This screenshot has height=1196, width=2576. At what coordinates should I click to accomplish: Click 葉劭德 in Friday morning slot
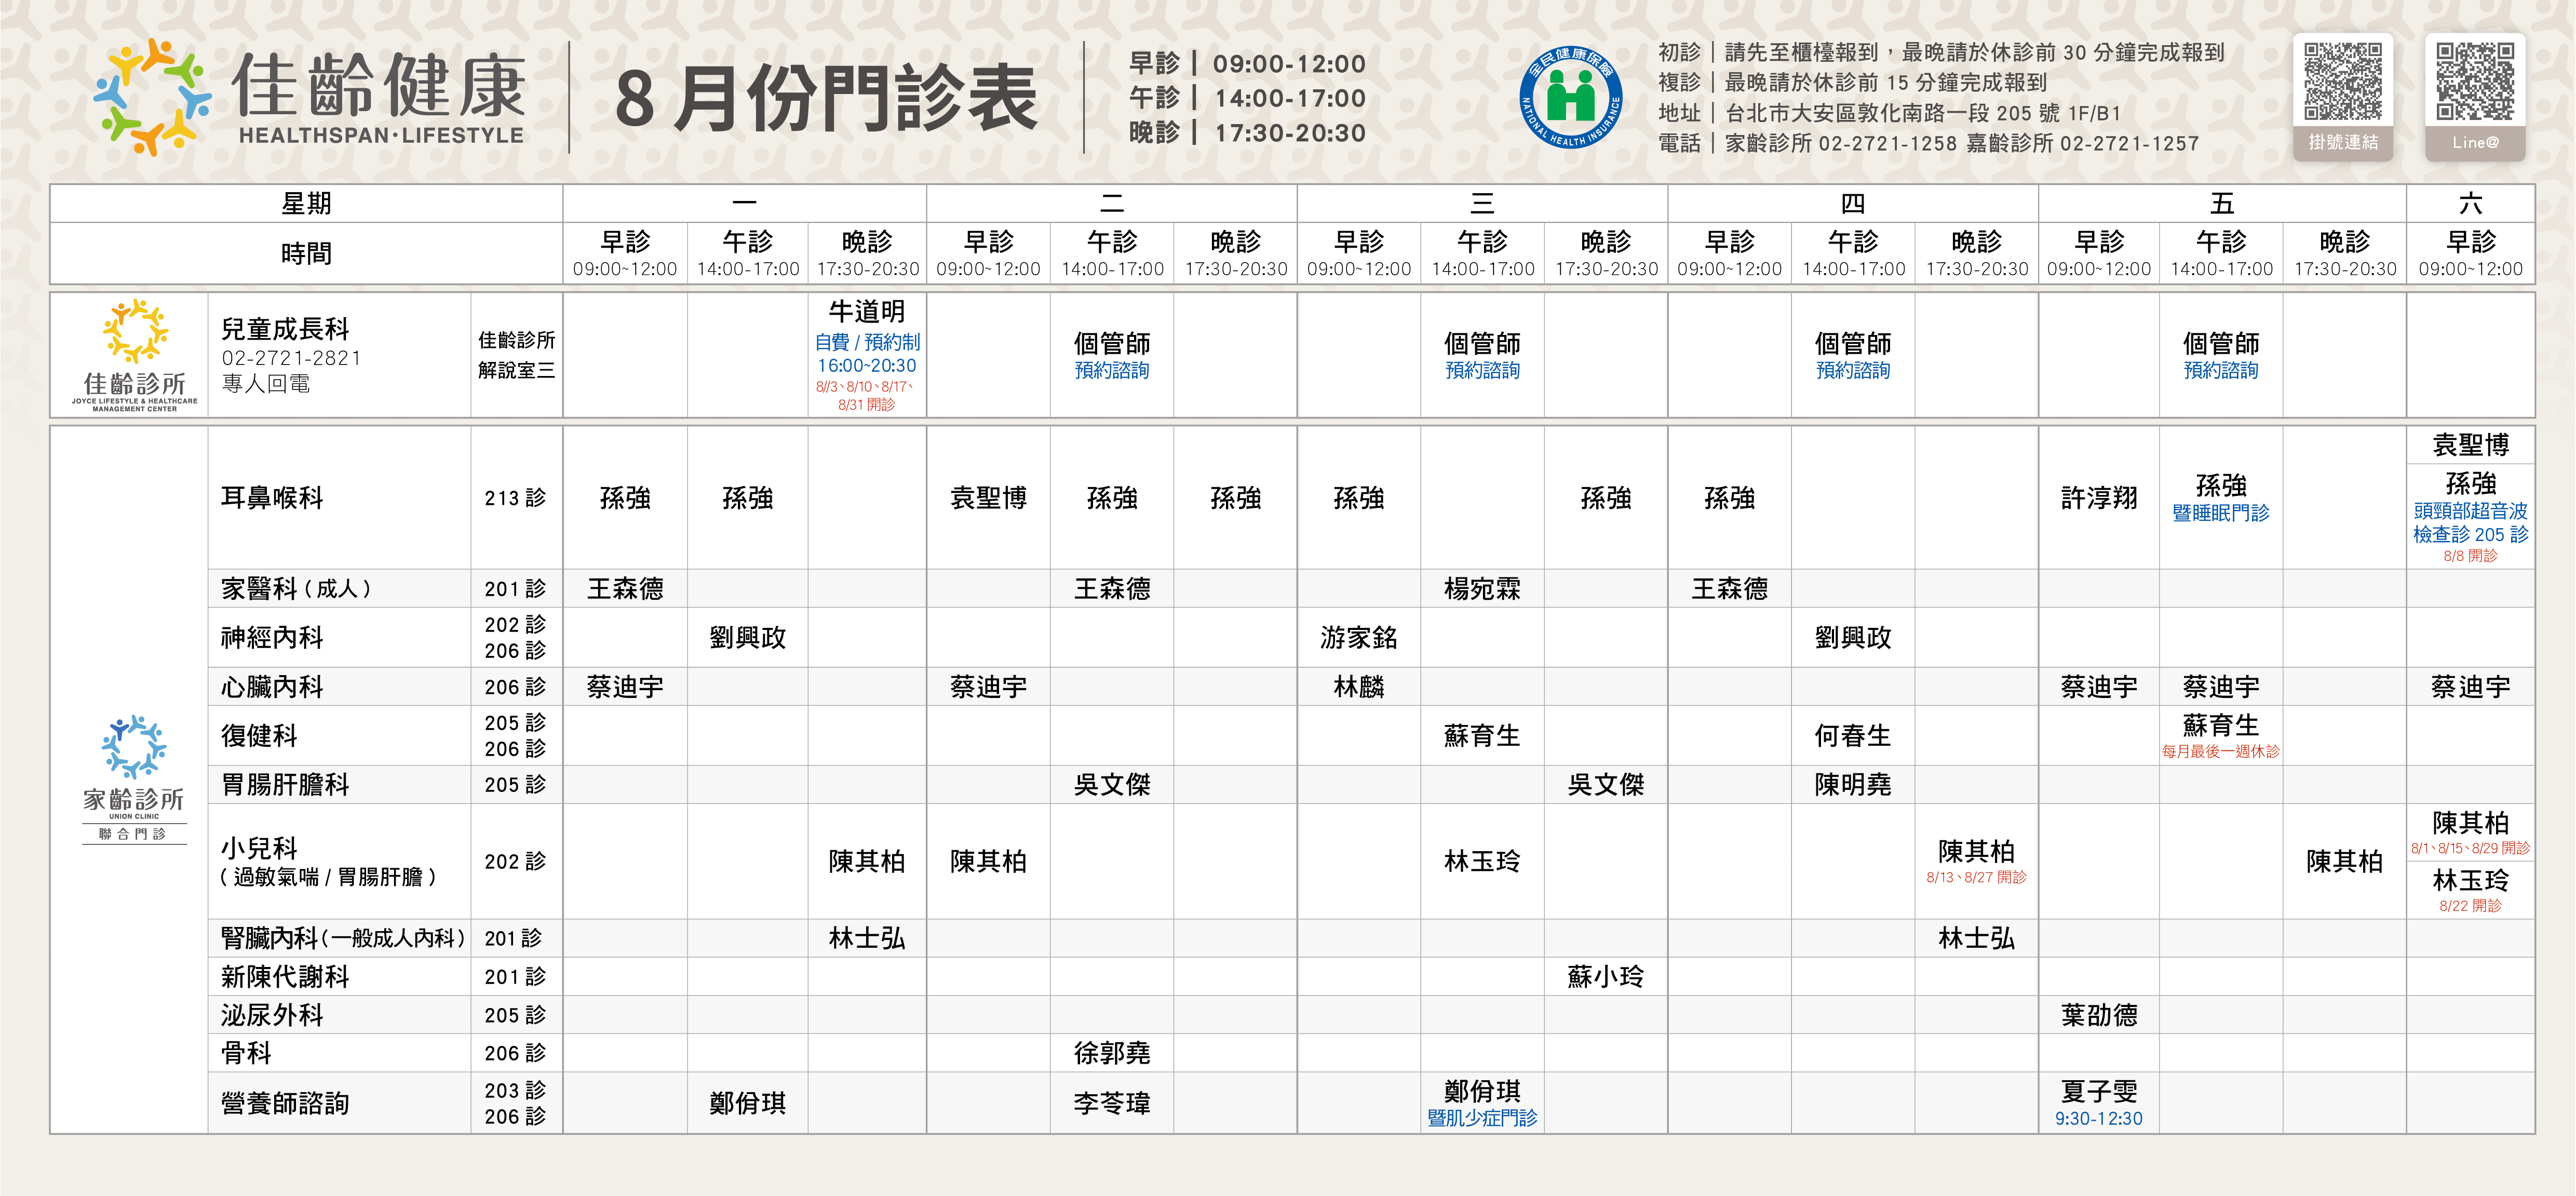2099,1015
